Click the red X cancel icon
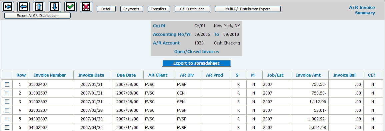 [x=86, y=7]
